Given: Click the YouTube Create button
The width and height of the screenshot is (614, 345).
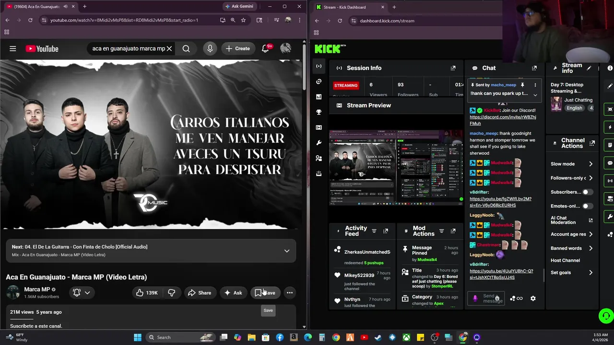Looking at the screenshot, I should 238,48.
